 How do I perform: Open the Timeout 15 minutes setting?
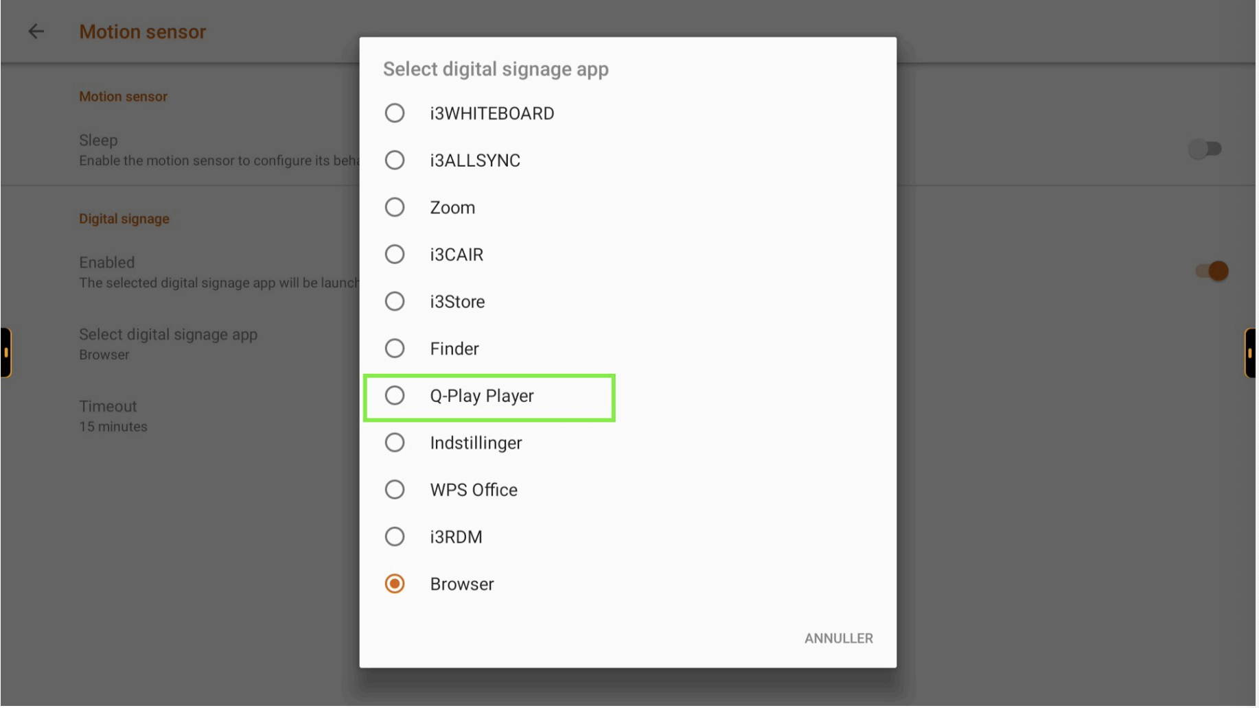click(x=114, y=416)
